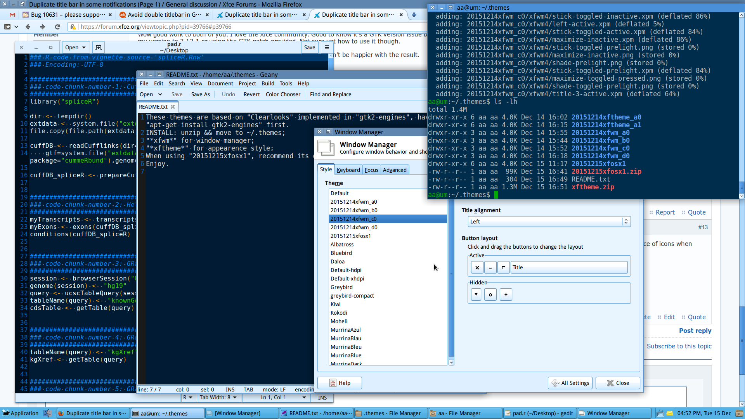This screenshot has width=745, height=419.
Task: Select the Style tab
Action: pos(326,169)
